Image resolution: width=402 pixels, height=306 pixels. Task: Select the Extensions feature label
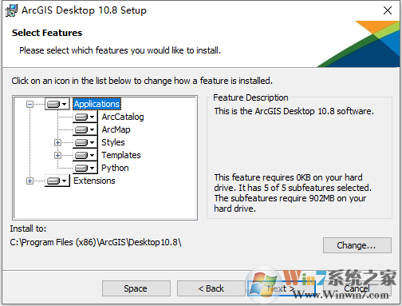click(x=94, y=181)
